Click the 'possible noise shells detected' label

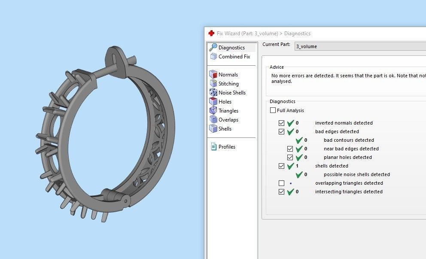point(357,174)
